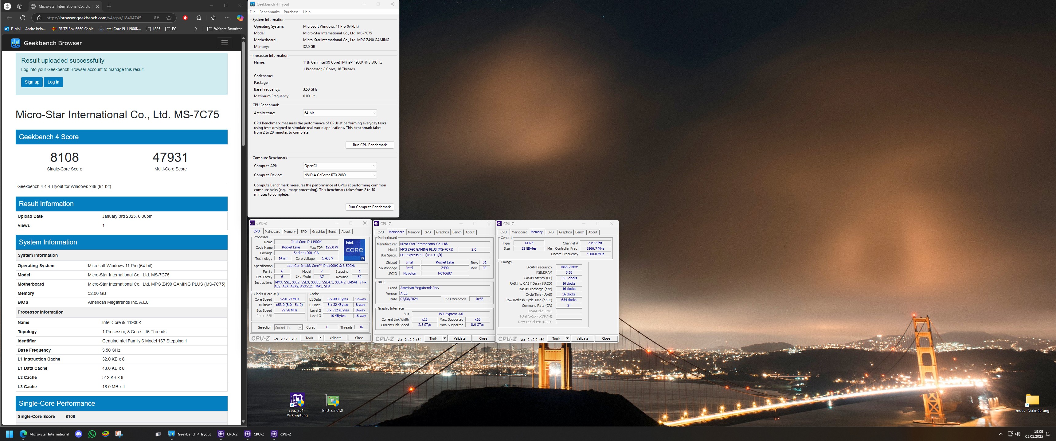The image size is (1056, 441).
Task: Open the Edge tab actions (workspaces) icon
Action: tap(19, 6)
